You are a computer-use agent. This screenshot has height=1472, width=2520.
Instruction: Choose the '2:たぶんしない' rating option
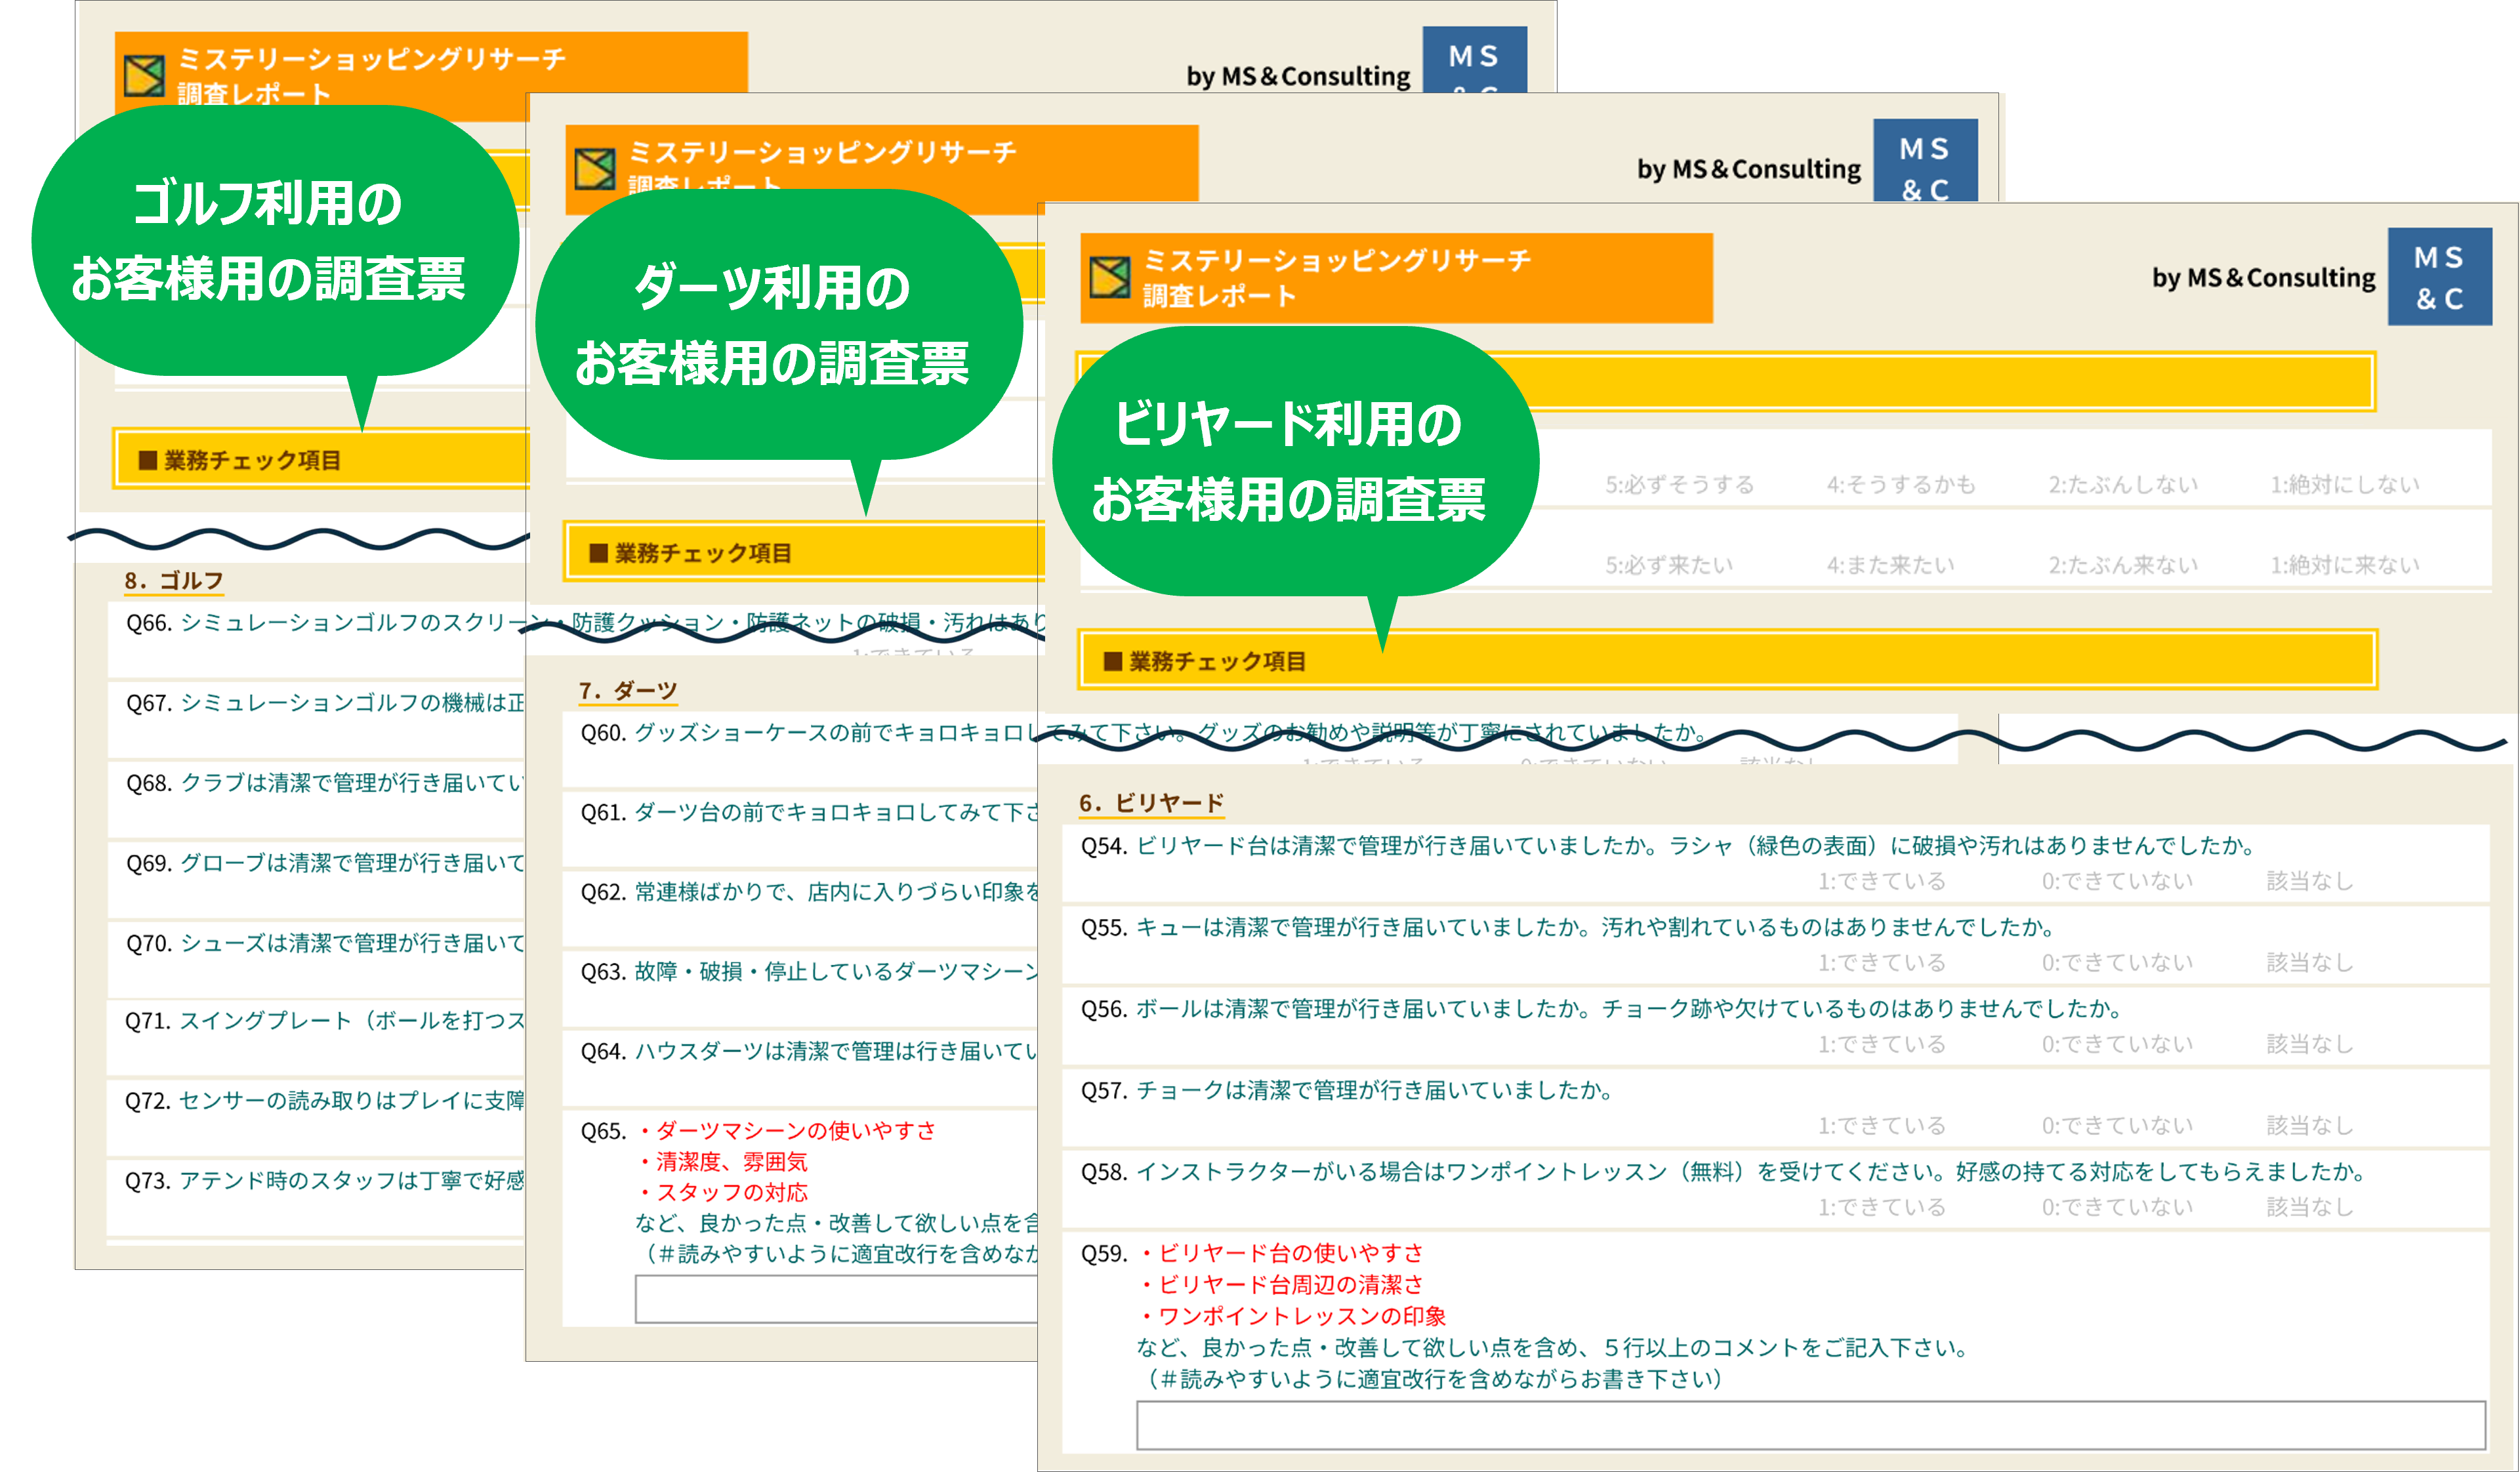pyautogui.click(x=2123, y=485)
